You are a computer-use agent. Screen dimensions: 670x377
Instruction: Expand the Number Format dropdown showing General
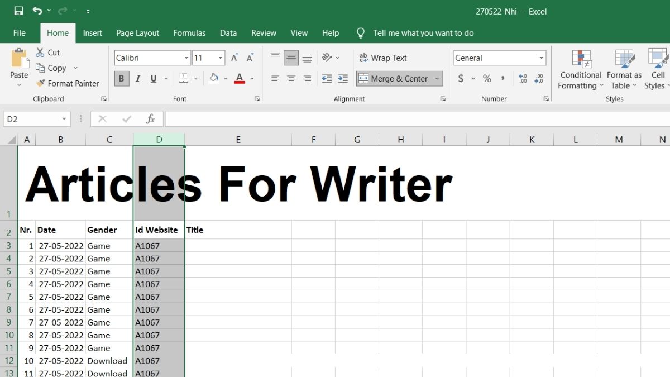[x=540, y=58]
